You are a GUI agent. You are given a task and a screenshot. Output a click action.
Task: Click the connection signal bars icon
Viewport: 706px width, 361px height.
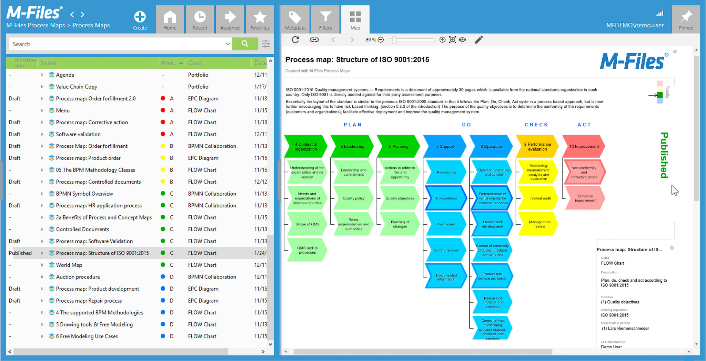660,14
